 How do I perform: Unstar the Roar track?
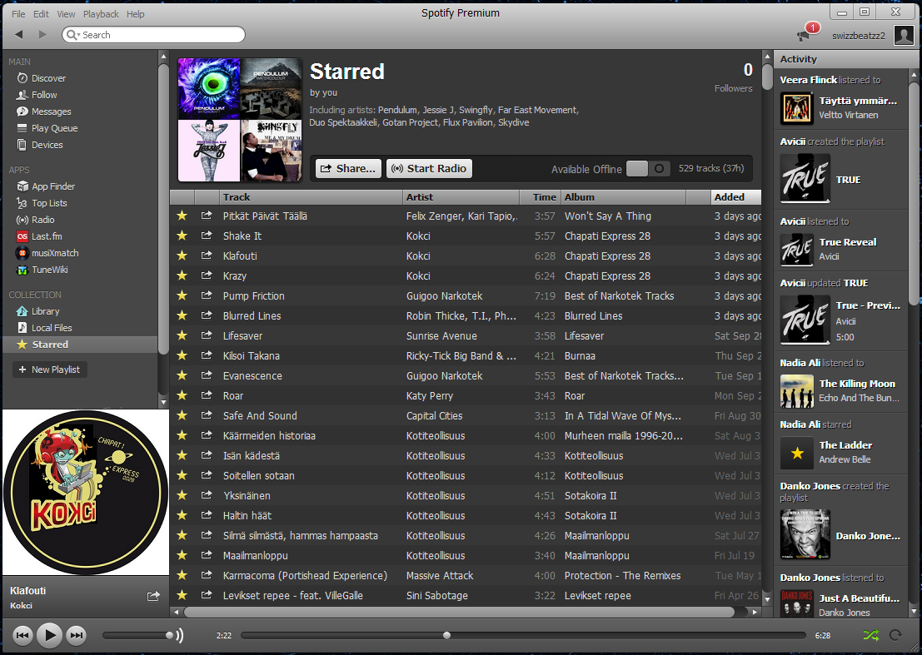(182, 396)
